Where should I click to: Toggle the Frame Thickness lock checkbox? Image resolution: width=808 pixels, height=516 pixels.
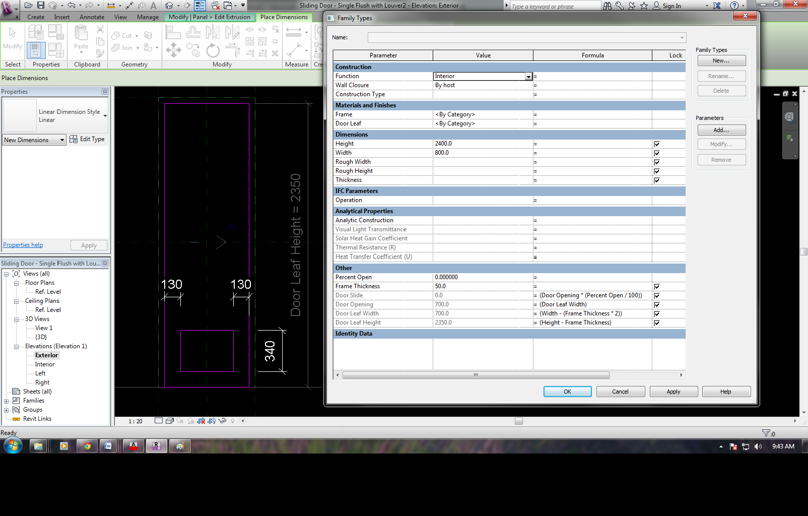point(656,287)
